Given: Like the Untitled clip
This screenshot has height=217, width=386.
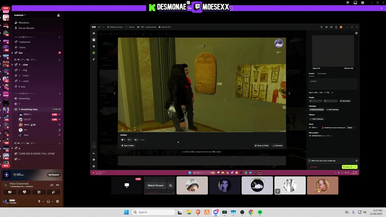Looking at the screenshot, I should point(123,140).
